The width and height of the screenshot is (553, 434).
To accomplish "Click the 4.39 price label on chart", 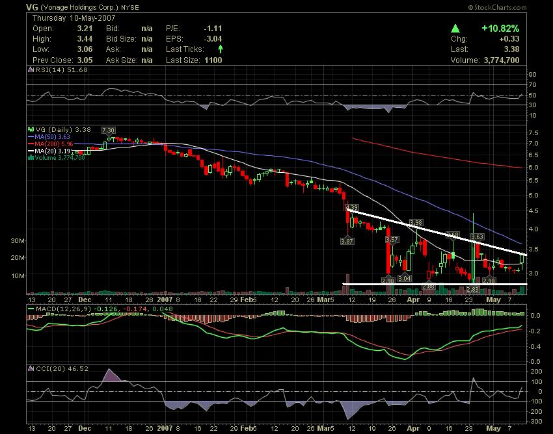I will point(351,207).
